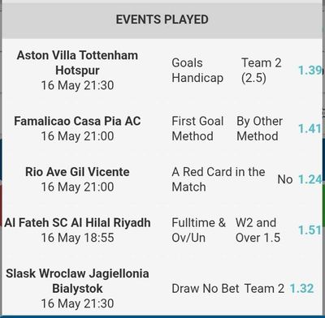Click the Goals Handicap market label
The image size is (325, 318).
(197, 71)
